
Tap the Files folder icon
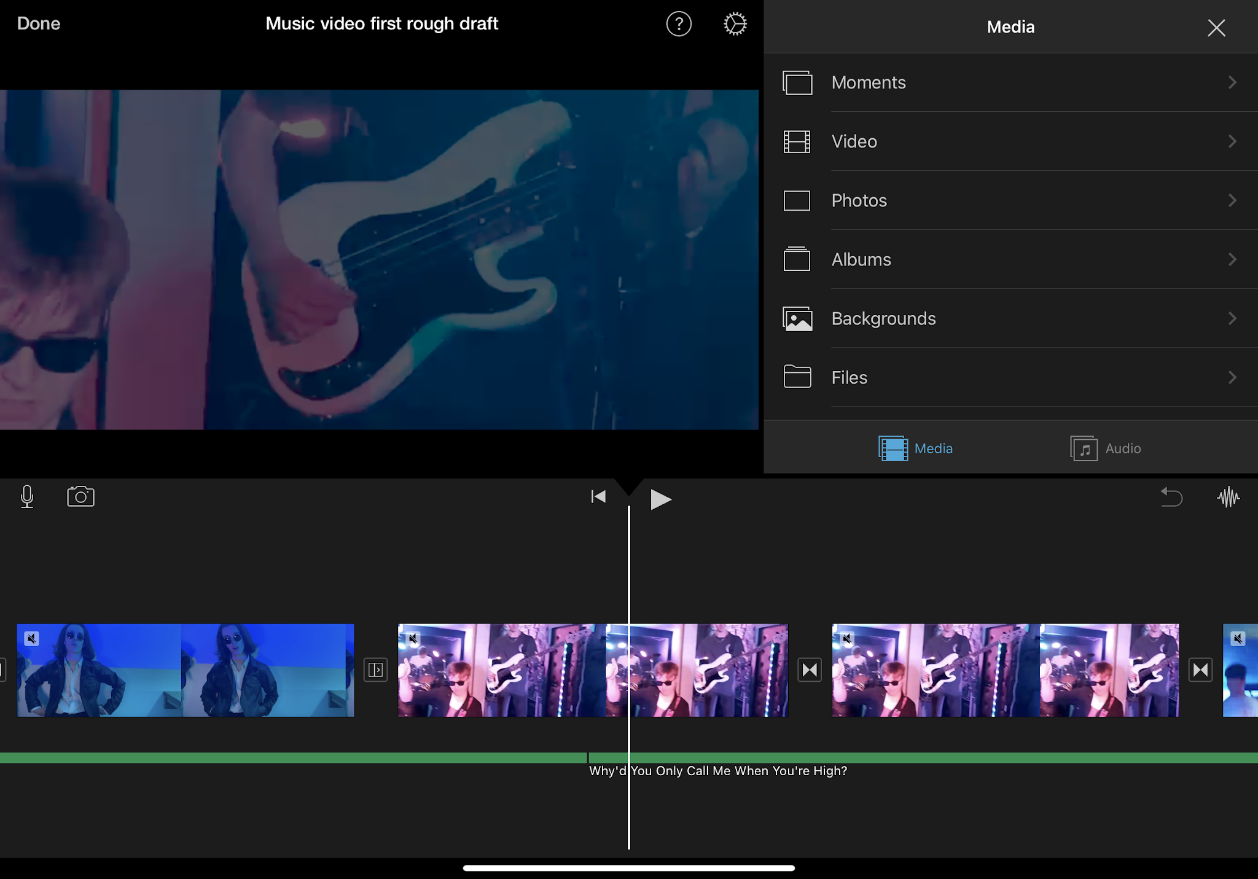797,377
